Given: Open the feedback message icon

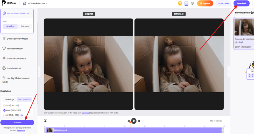Looking at the screenshot, I should tap(192, 3).
